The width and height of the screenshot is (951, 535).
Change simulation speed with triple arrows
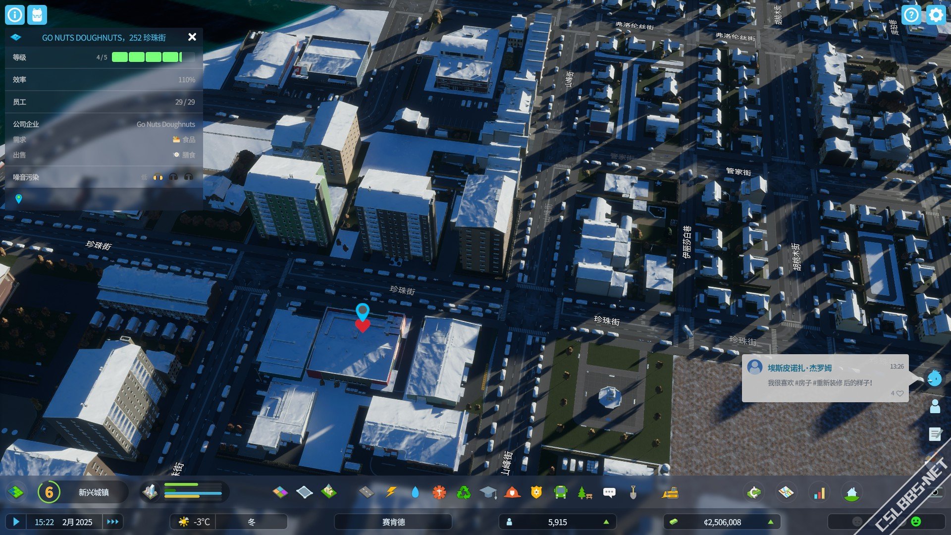tap(113, 522)
